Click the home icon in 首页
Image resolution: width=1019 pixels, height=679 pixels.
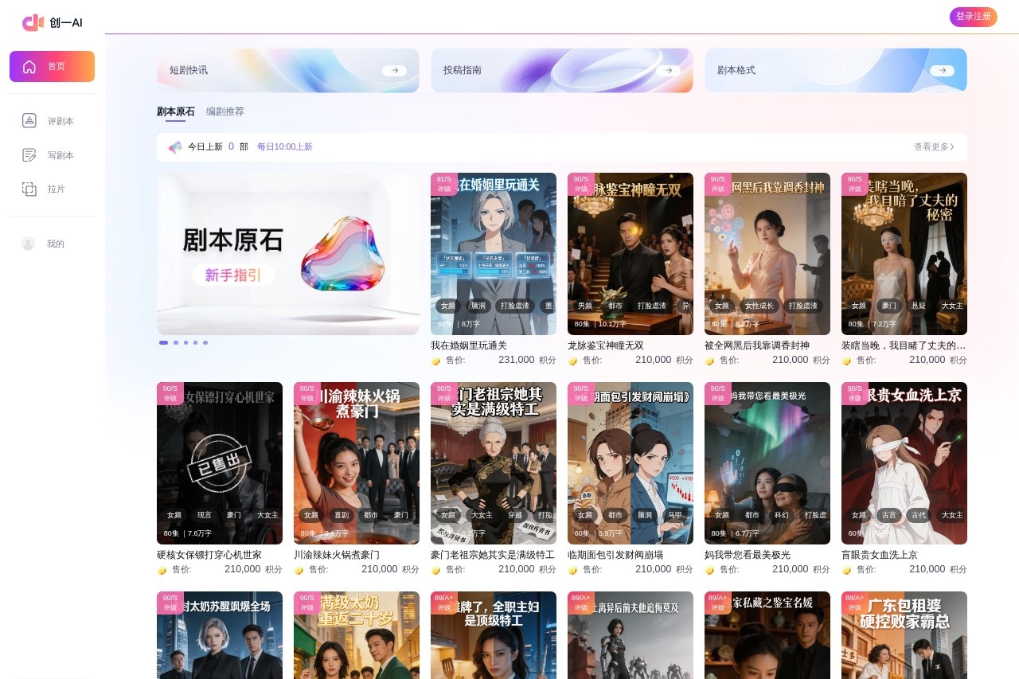coord(29,67)
